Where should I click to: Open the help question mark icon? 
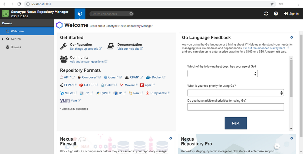(276, 14)
